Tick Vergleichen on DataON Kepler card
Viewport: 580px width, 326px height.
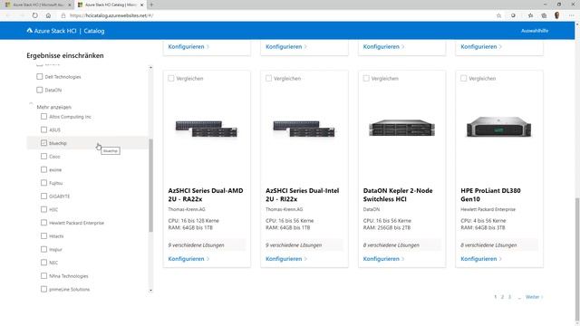pos(366,78)
